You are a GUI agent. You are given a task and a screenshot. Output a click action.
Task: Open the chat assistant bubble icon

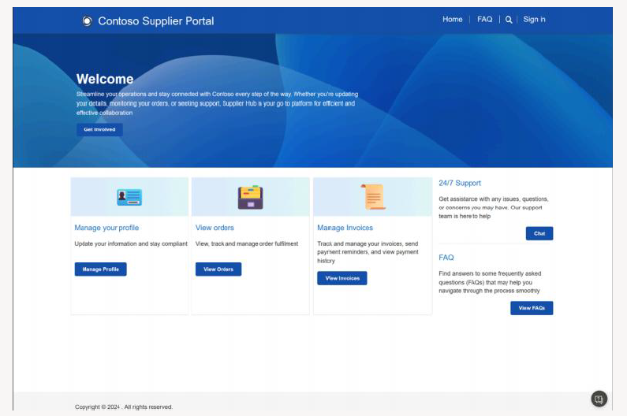tap(599, 399)
